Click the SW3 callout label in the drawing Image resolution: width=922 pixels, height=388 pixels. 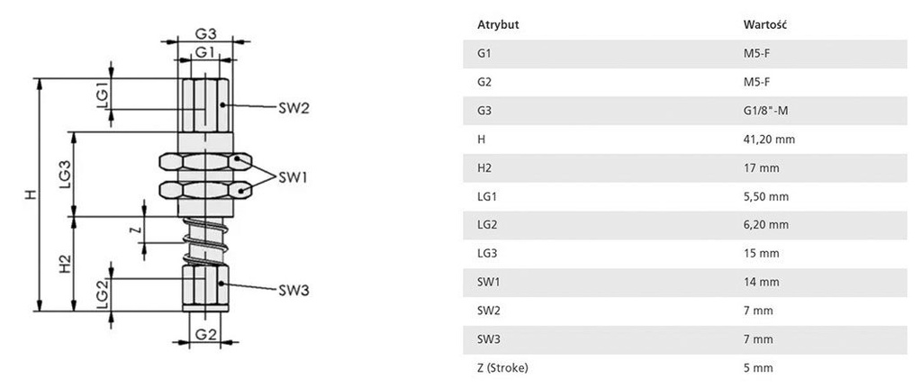pos(294,290)
